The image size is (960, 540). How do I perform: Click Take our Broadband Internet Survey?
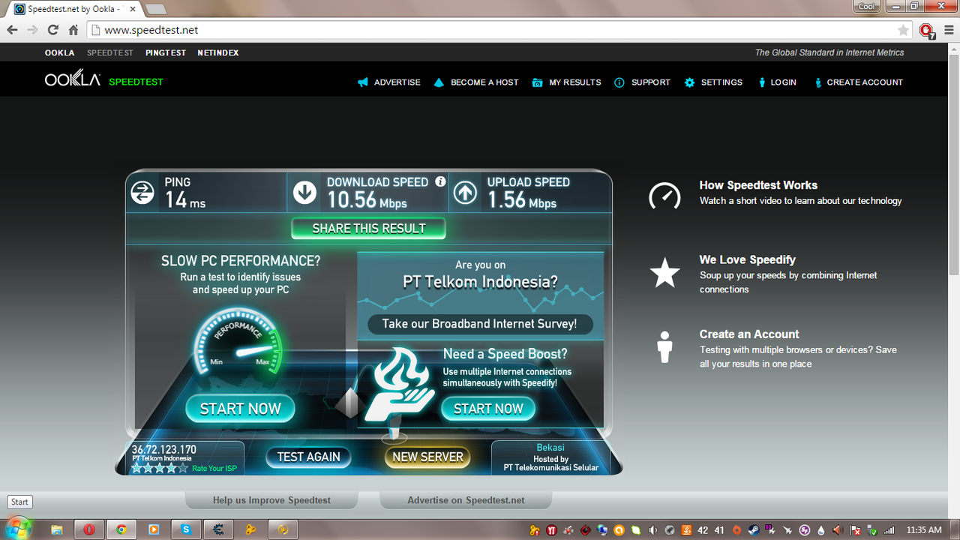tap(480, 324)
